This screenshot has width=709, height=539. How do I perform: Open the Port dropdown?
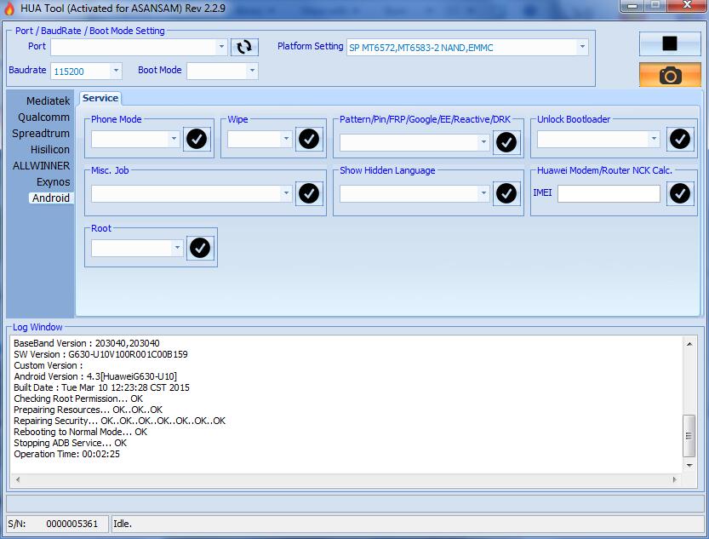pos(220,46)
